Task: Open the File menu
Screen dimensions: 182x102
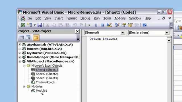Action: click(x=30, y=18)
